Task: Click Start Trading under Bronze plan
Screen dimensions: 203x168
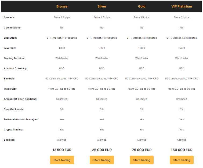Action: point(62,160)
